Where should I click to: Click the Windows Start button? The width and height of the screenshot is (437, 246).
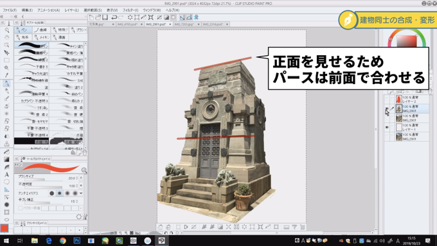6,241
